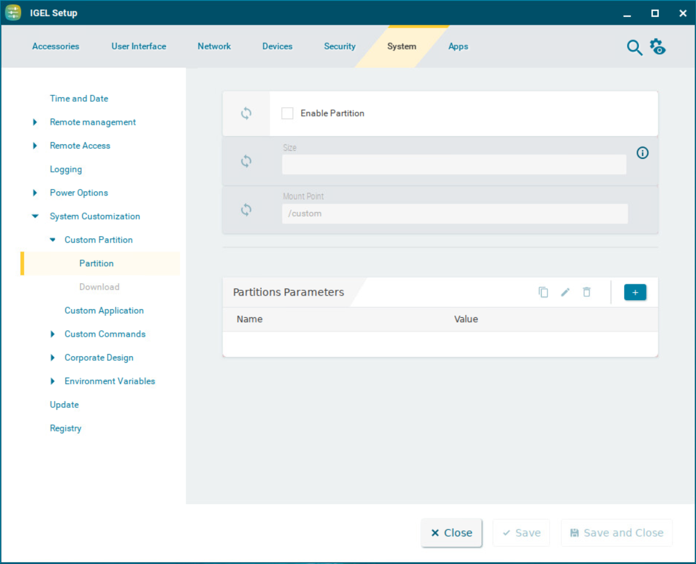Viewport: 696px width, 564px height.
Task: Show the Size info icon
Action: [x=642, y=153]
